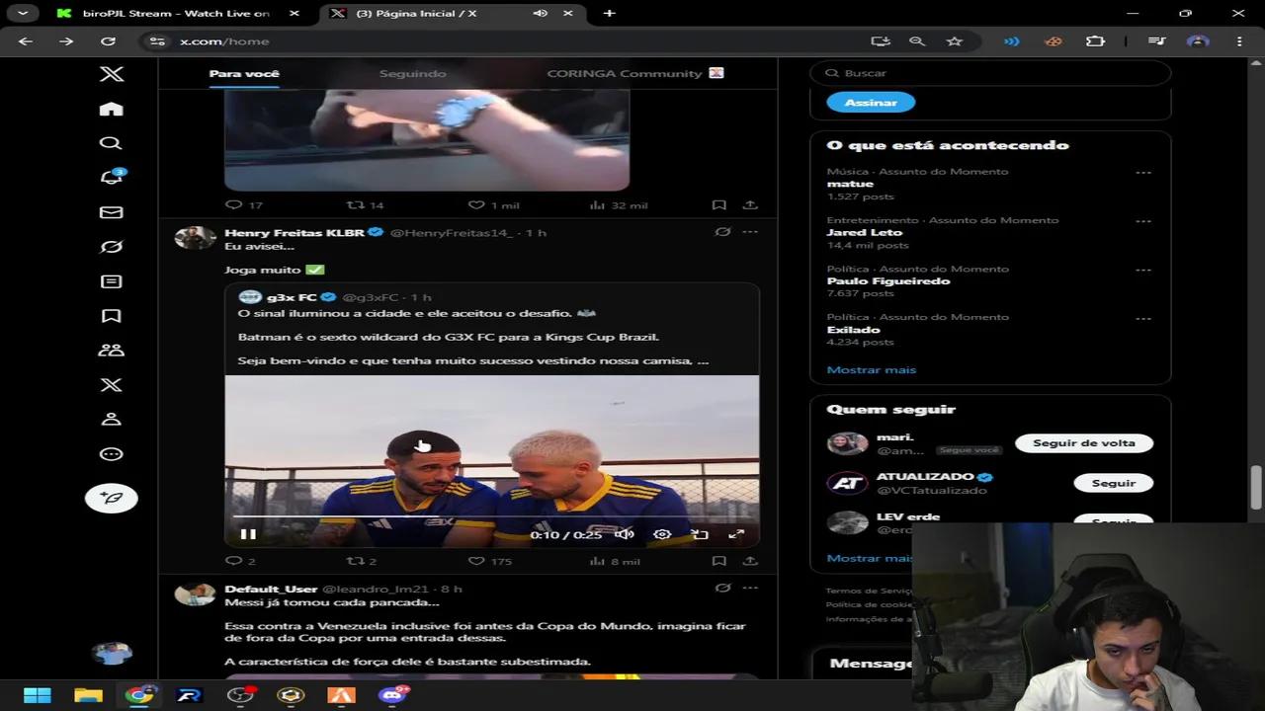
Task: Pause the G3X FC video
Action: tap(248, 534)
